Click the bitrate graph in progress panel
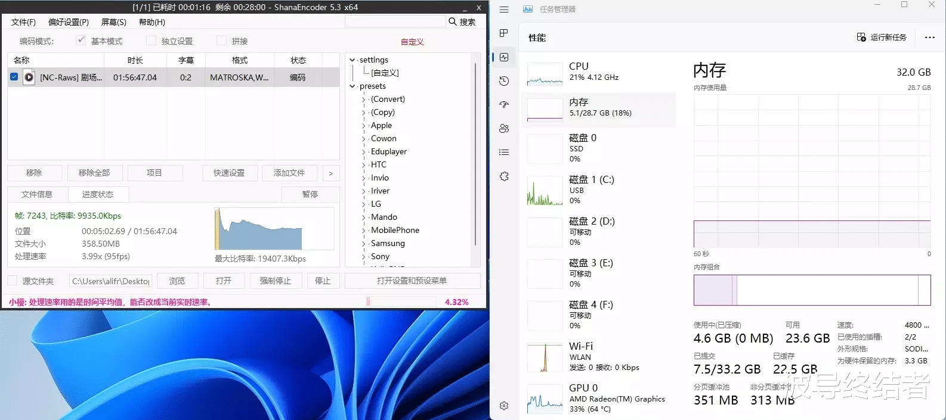Viewport: 946px width, 420px height. [x=274, y=229]
